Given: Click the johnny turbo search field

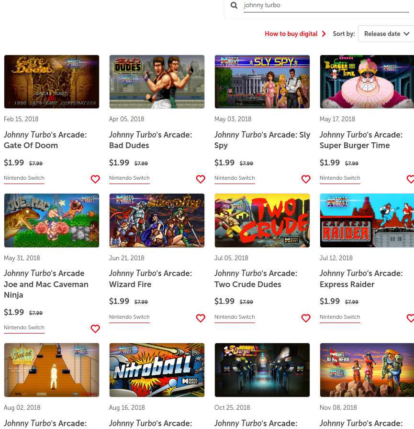Looking at the screenshot, I should pyautogui.click(x=326, y=5).
